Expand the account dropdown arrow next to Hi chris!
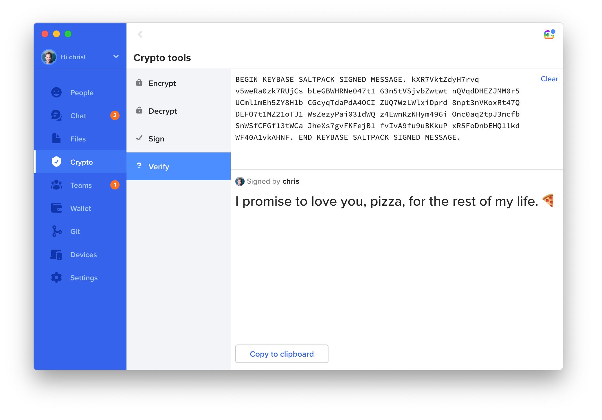This screenshot has height=420, width=602. pos(116,57)
